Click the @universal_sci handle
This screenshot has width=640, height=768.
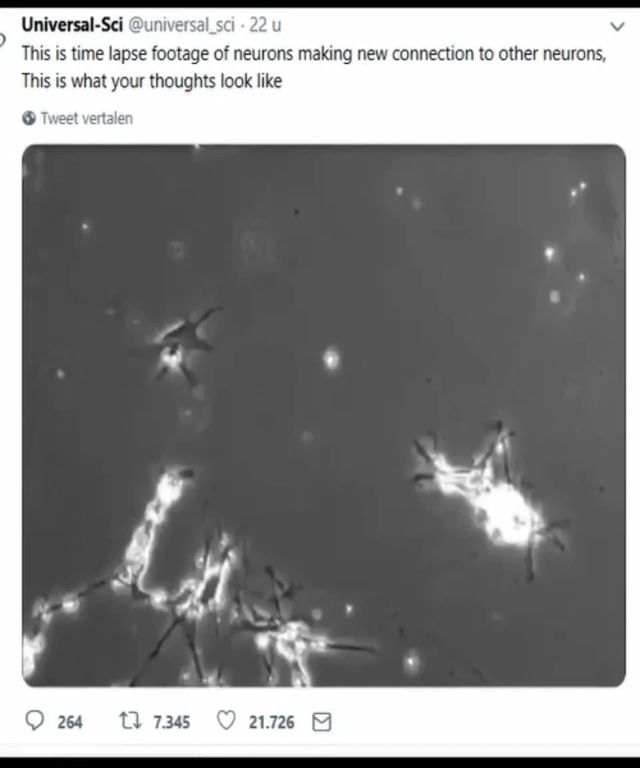coord(182,25)
